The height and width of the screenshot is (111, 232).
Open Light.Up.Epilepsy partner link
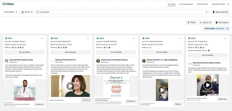[x=171, y=60]
